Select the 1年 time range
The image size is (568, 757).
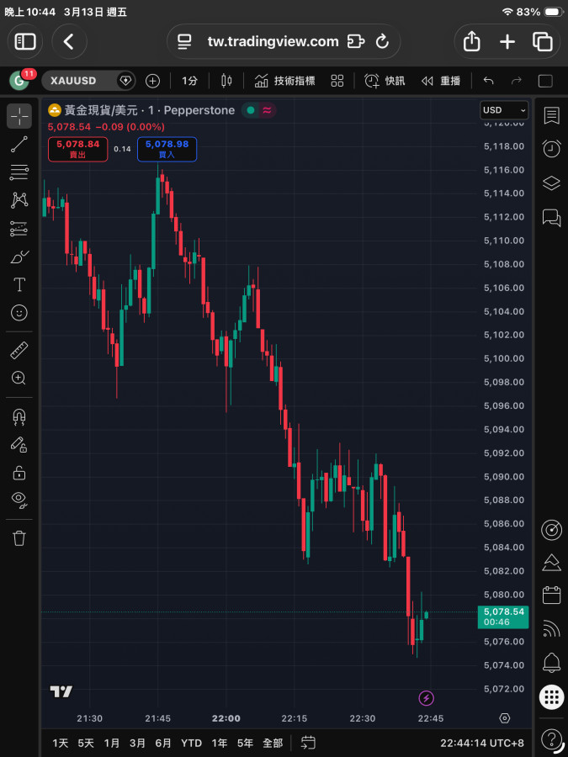[x=220, y=743]
